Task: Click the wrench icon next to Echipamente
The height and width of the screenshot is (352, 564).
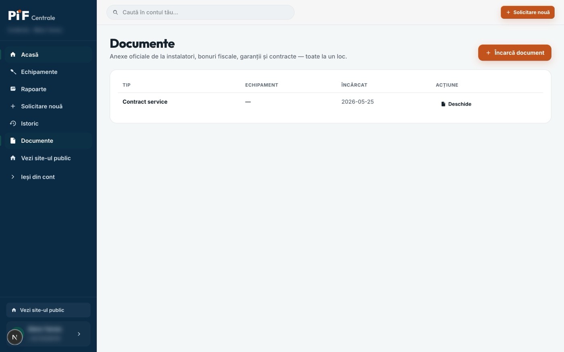Action: 13,72
